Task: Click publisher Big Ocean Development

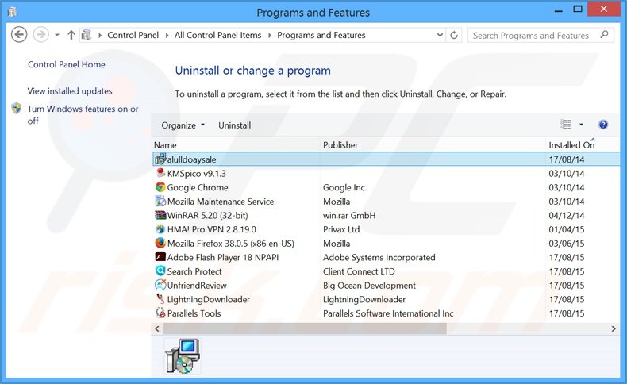Action: point(369,286)
